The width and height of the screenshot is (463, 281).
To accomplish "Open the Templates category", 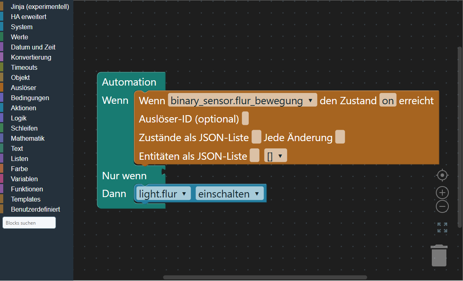I will pos(36,199).
